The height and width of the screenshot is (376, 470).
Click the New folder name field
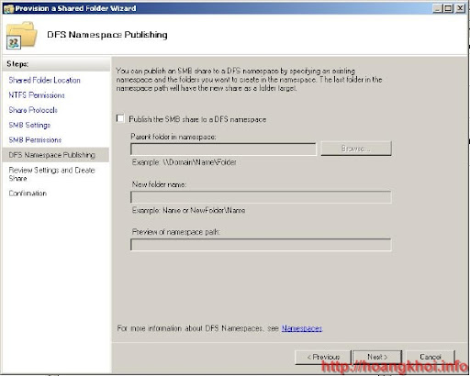[261, 197]
